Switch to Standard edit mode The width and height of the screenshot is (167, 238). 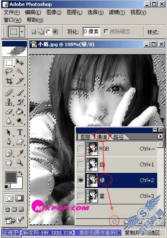(x=9, y=198)
